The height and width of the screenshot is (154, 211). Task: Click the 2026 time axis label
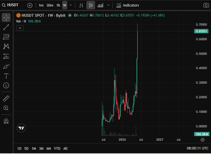click(x=122, y=140)
